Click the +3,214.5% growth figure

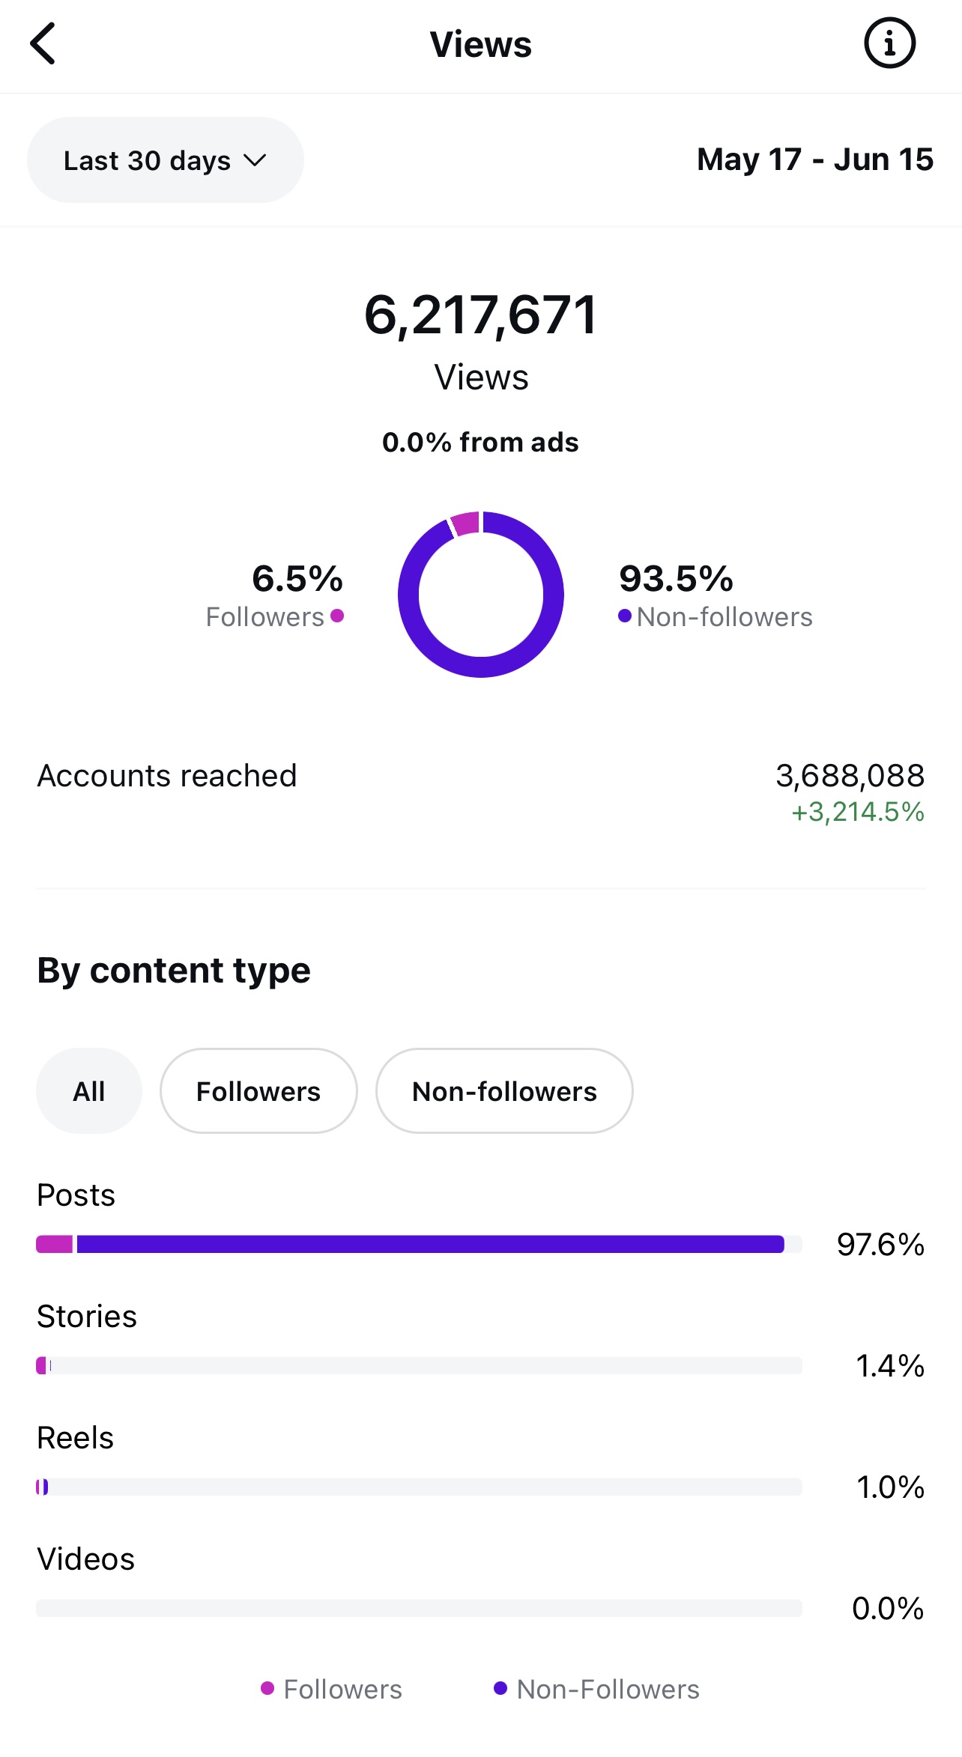[x=857, y=812]
